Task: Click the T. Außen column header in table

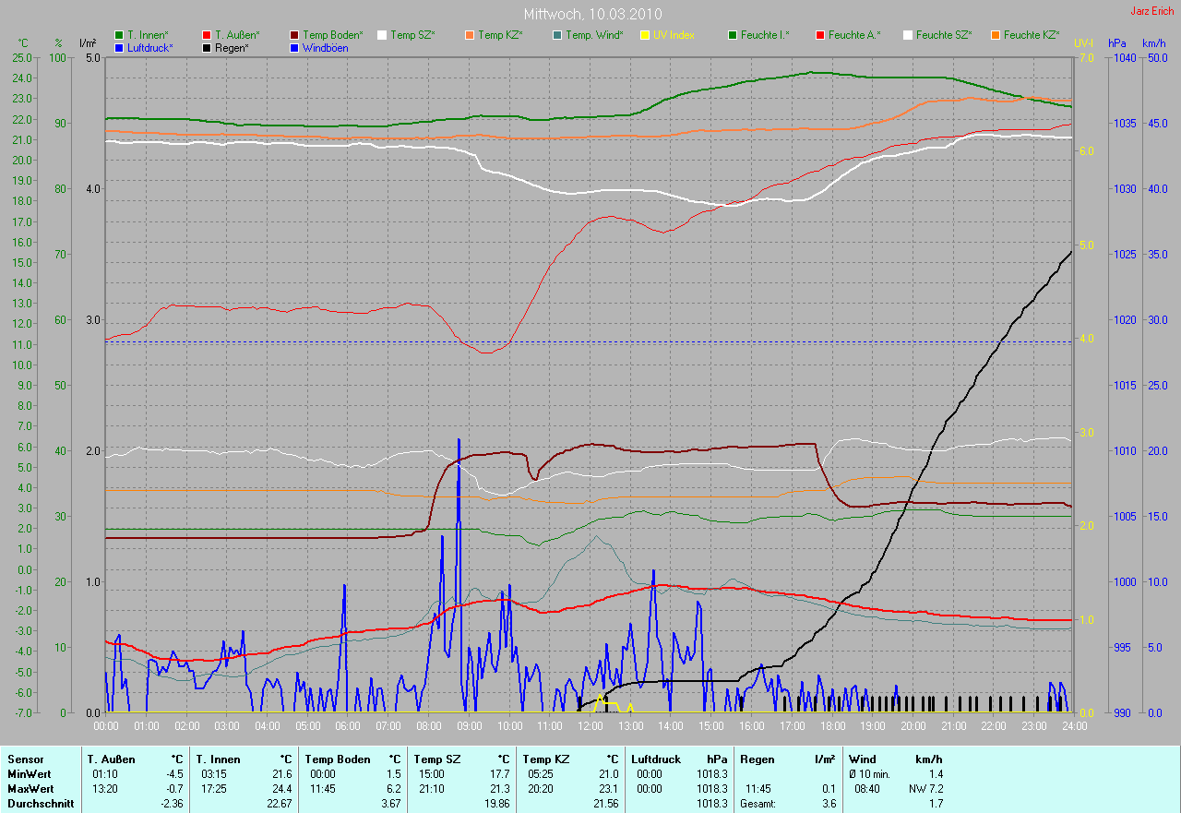Action: pyautogui.click(x=112, y=759)
